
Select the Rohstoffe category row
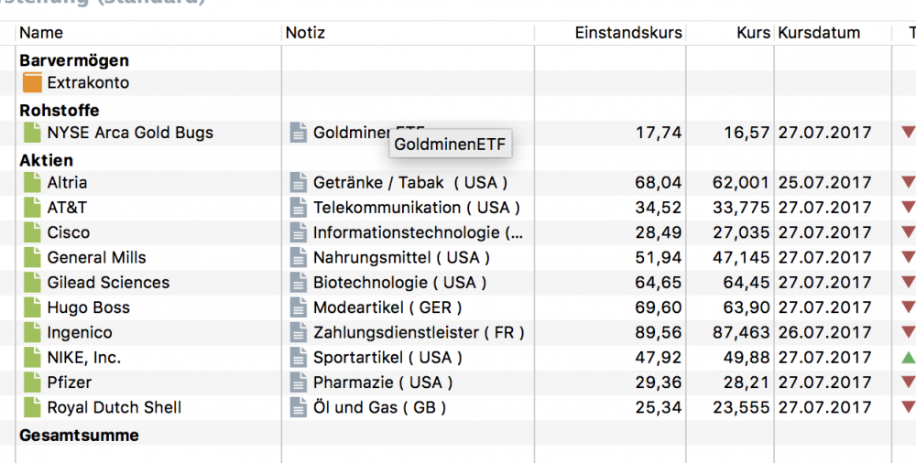60,111
